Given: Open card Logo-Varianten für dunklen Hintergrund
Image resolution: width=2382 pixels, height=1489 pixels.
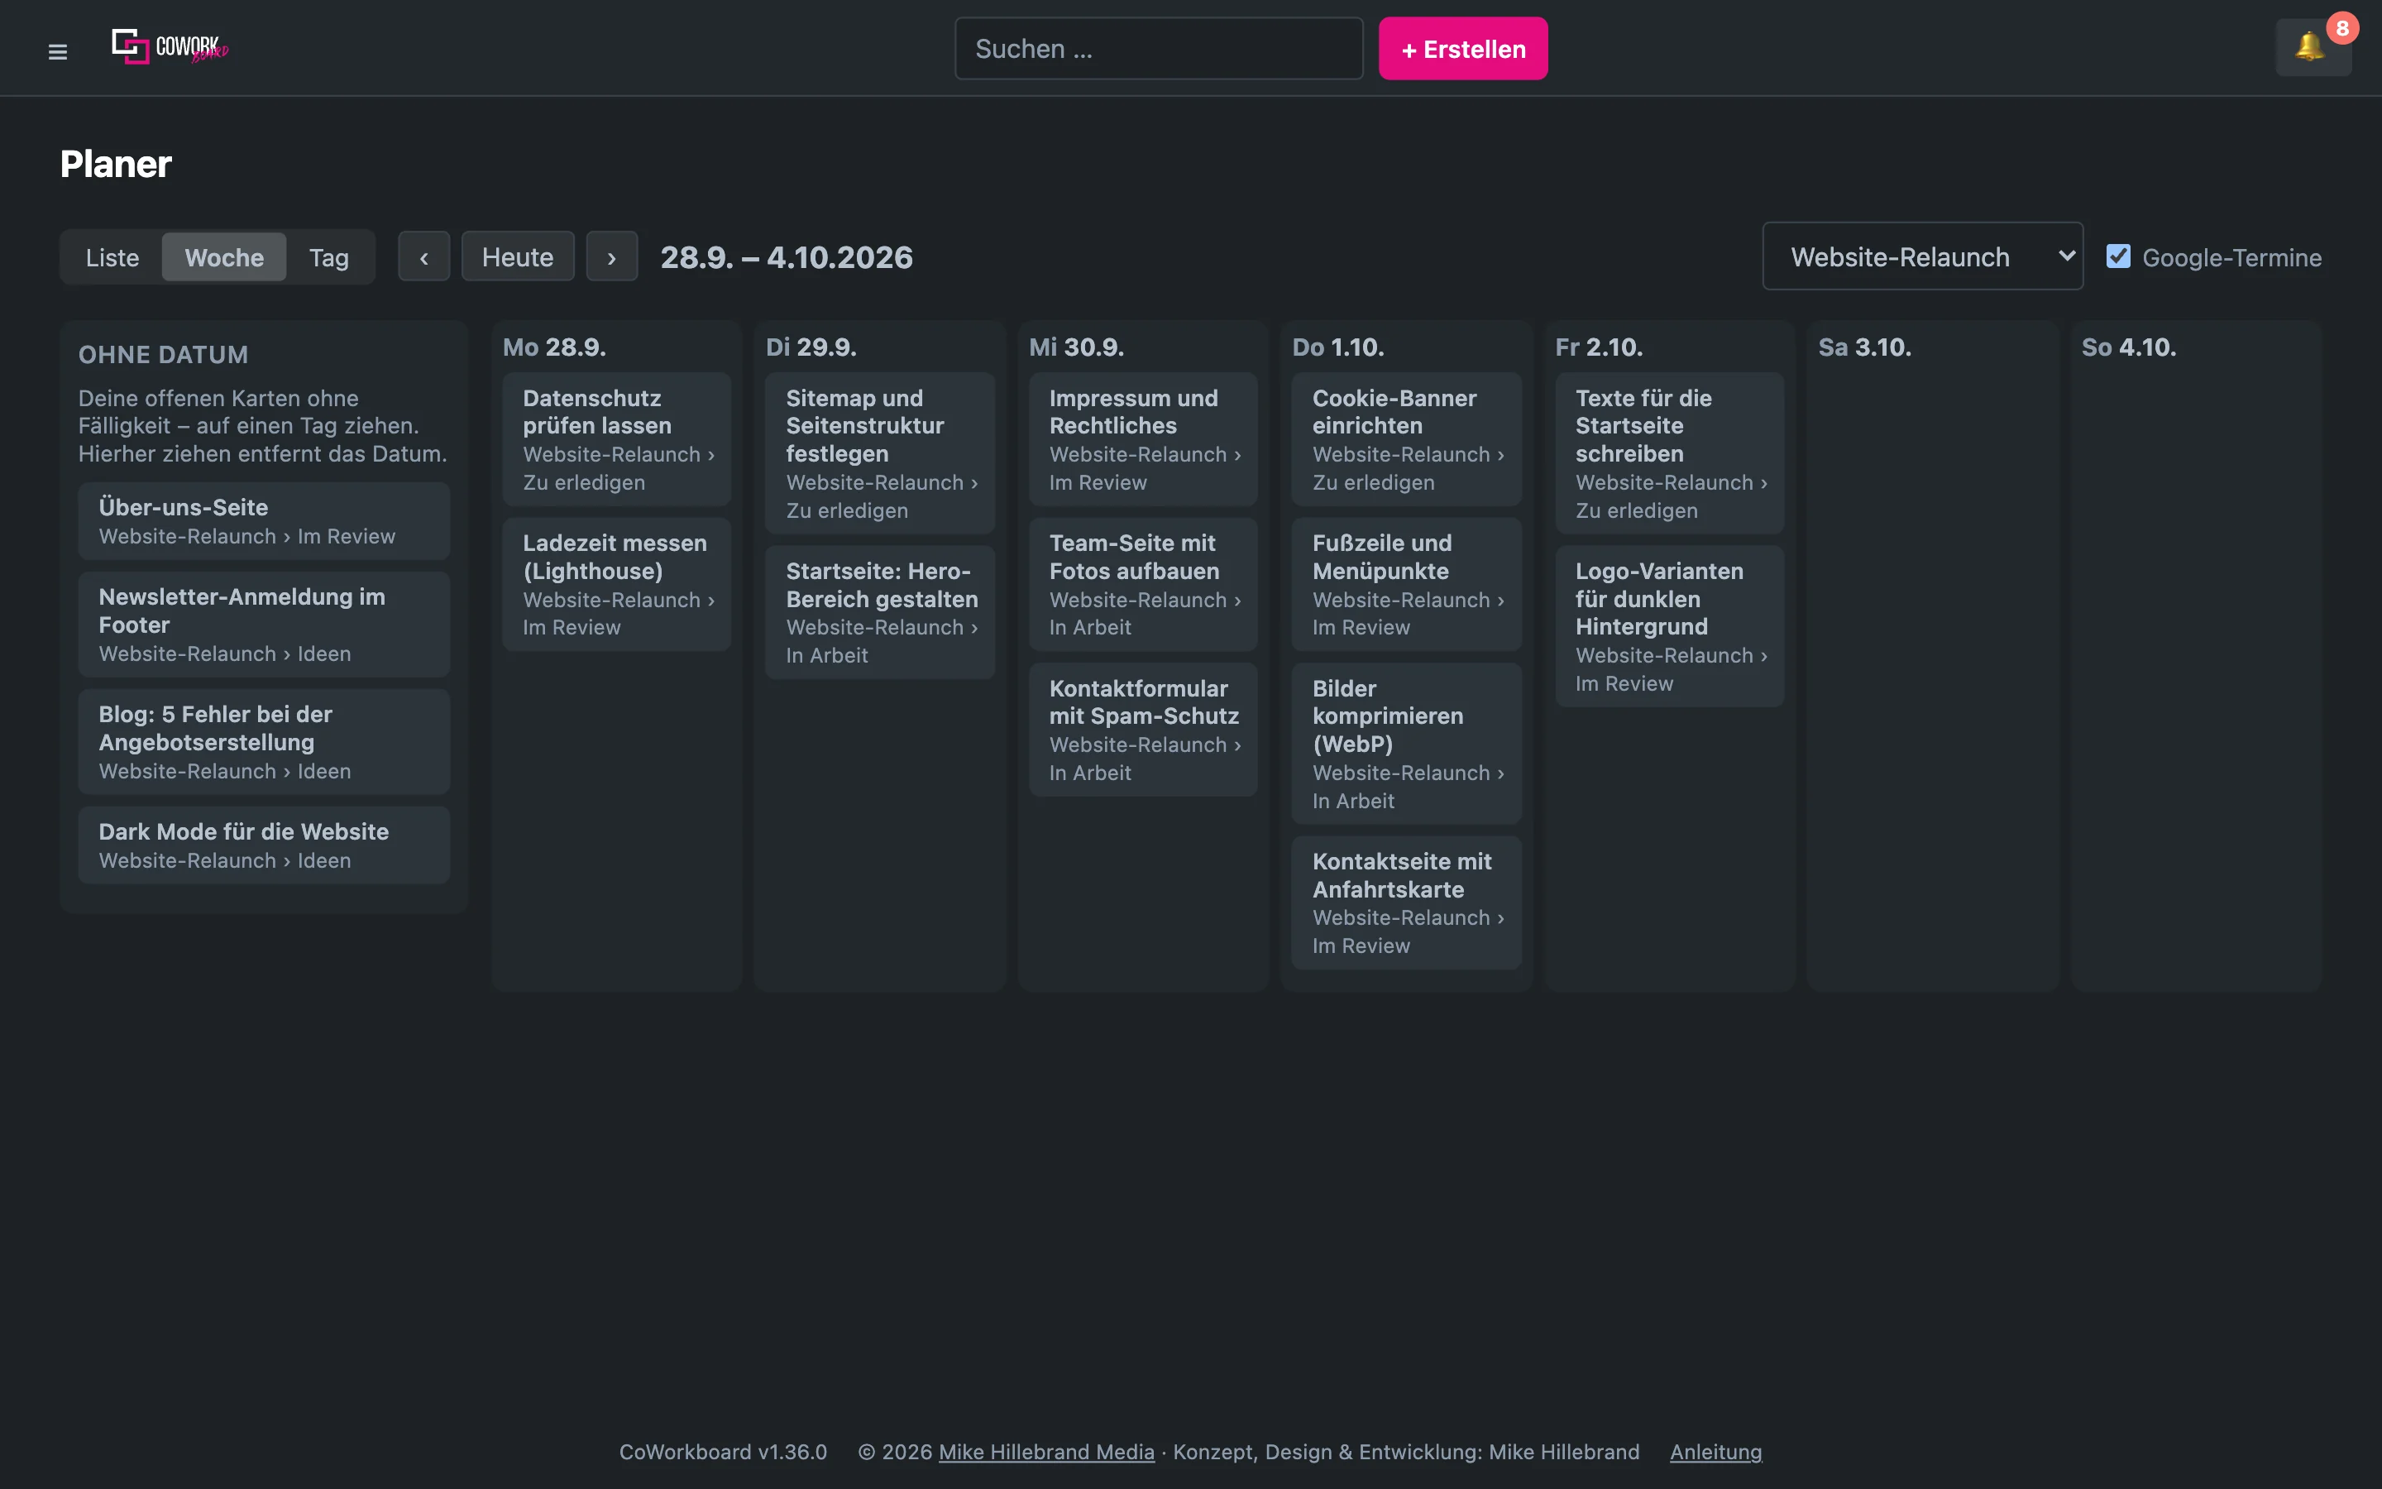Looking at the screenshot, I should tap(1669, 626).
